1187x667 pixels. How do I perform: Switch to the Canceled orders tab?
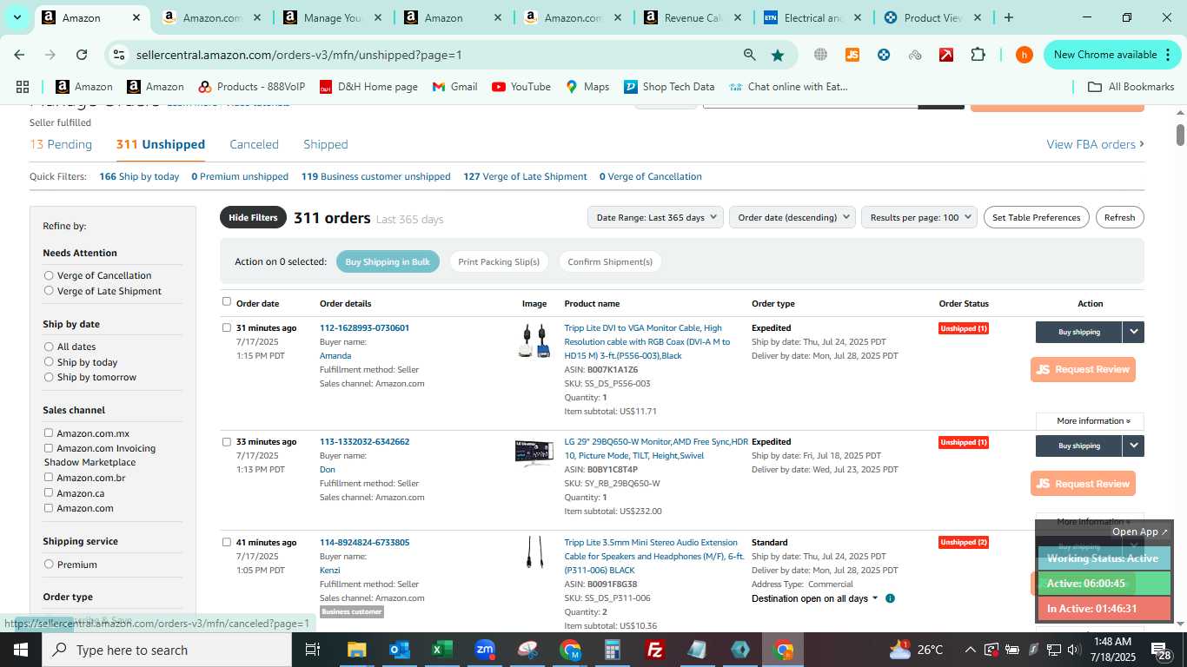[x=254, y=144]
